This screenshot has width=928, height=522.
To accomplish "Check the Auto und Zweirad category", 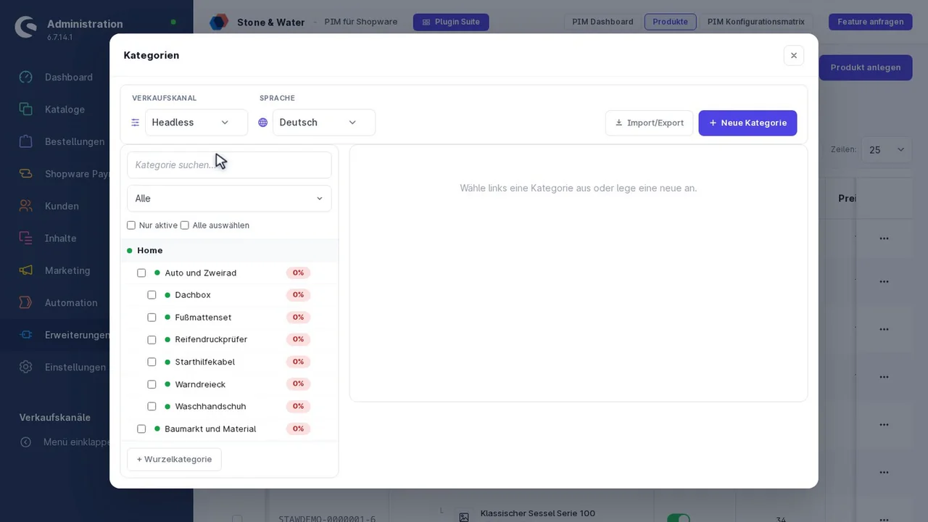I will pos(141,273).
